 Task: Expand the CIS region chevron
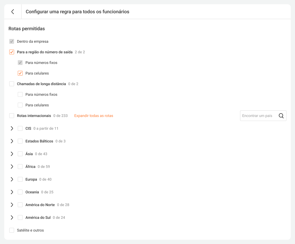12,128
